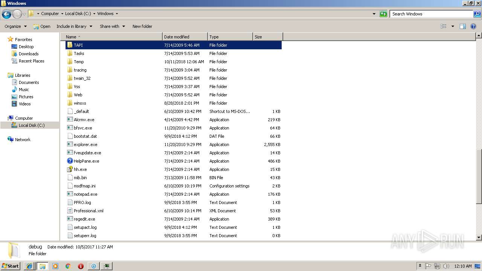Select Downloads in navigation pane
Image resolution: width=482 pixels, height=271 pixels.
[29, 54]
